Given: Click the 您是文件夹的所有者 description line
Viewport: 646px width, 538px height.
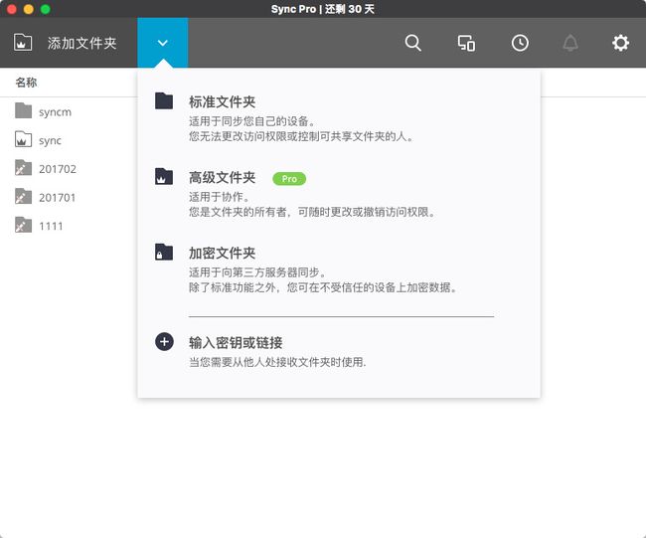Looking at the screenshot, I should (x=312, y=212).
